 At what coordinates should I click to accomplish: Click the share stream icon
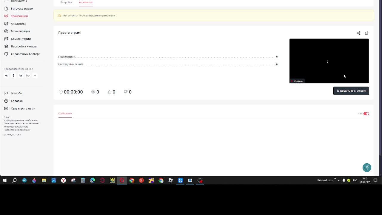pos(359,33)
